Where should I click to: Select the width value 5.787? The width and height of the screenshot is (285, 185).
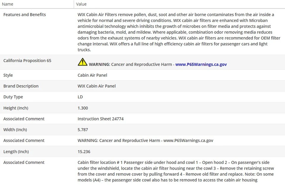83,130
